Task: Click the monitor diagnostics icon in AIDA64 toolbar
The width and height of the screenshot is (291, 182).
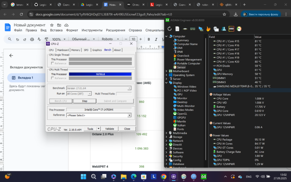Action: [x=201, y=29]
